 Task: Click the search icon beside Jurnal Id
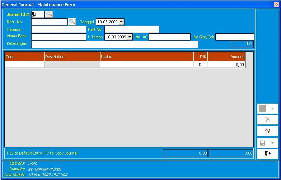click(x=49, y=14)
